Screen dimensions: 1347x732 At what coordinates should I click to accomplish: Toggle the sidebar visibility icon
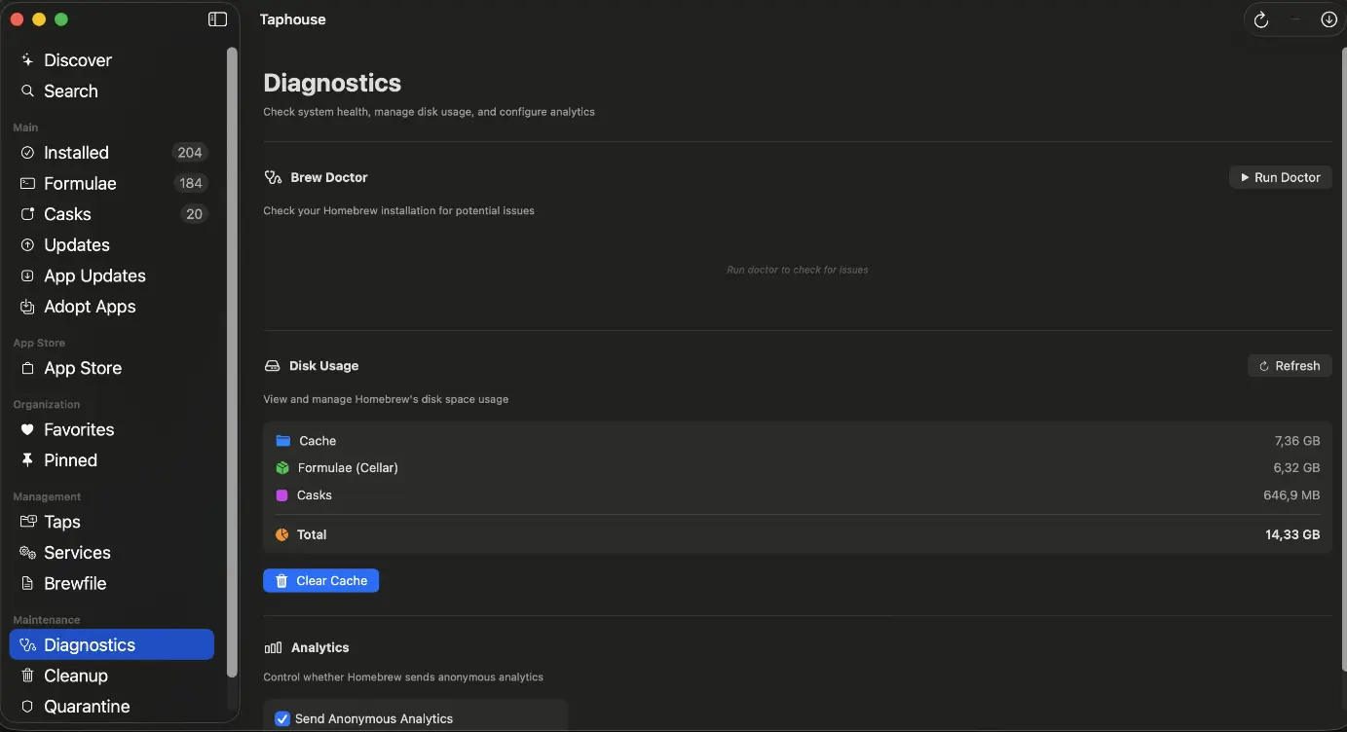pos(217,19)
